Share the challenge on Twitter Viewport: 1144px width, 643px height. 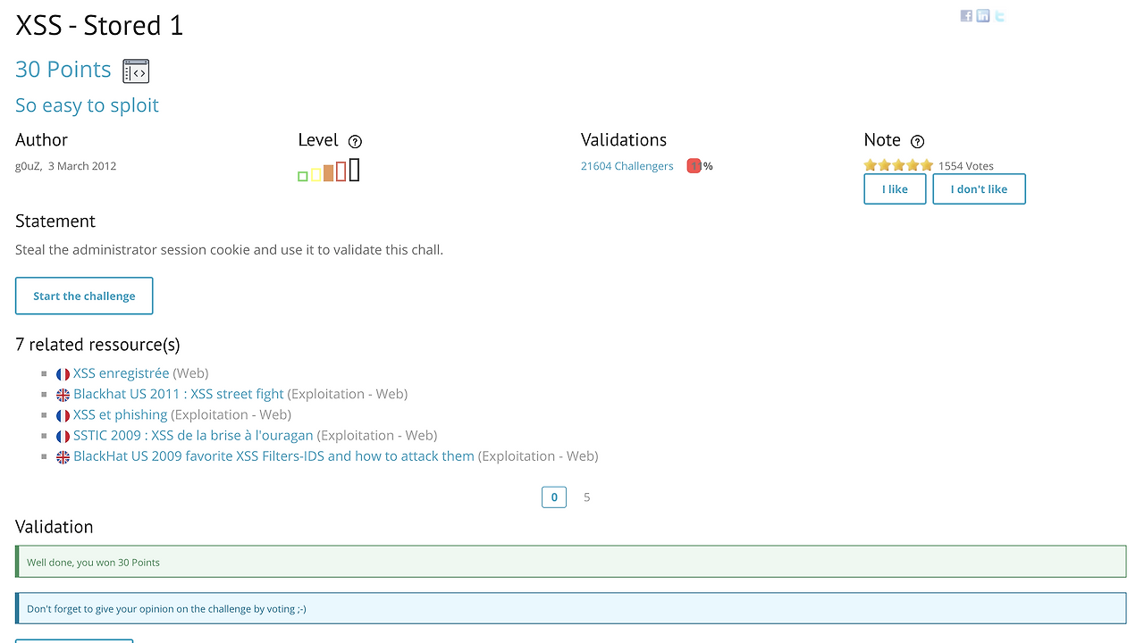[999, 15]
